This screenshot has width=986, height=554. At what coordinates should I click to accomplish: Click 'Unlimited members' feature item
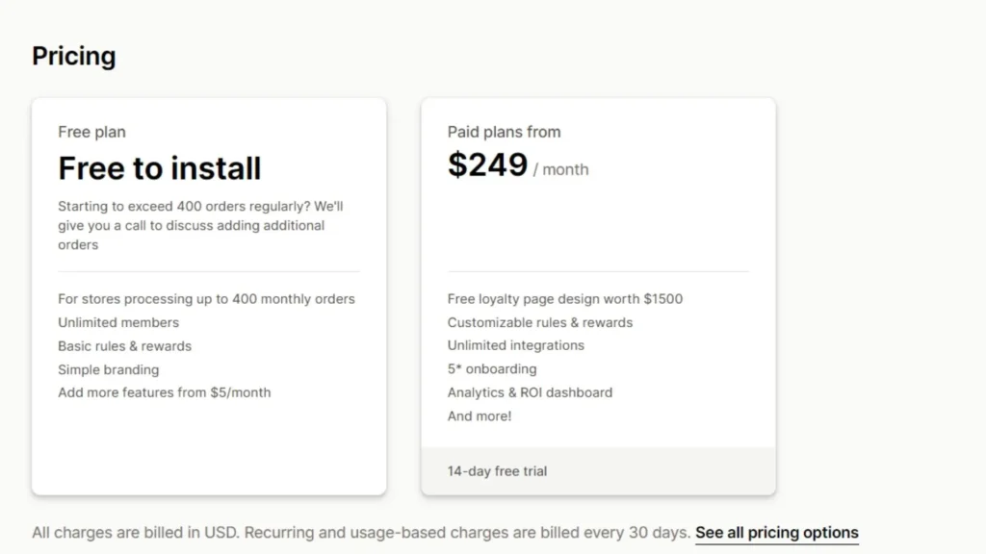[118, 322]
